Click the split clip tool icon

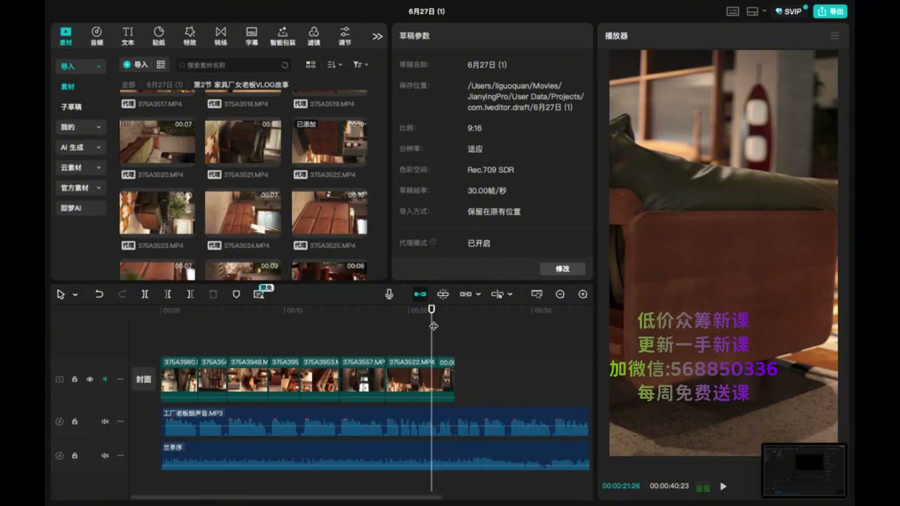point(145,294)
